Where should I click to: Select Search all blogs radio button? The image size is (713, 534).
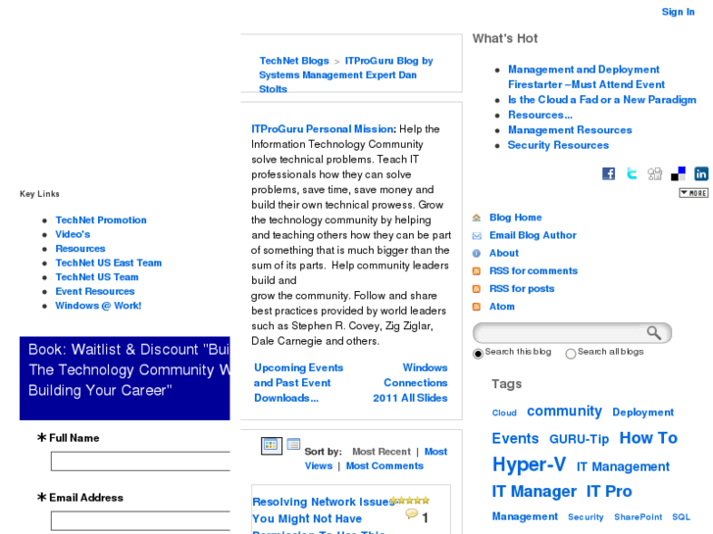[571, 353]
